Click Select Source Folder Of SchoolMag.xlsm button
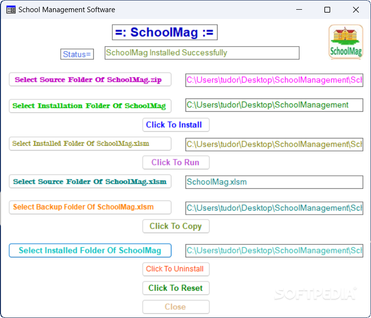The width and height of the screenshot is (371, 318). coord(90,182)
